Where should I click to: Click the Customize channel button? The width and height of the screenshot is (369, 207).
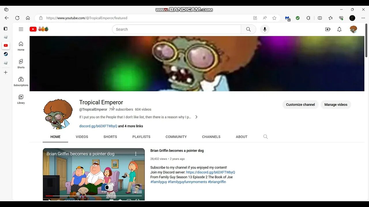coord(300,105)
